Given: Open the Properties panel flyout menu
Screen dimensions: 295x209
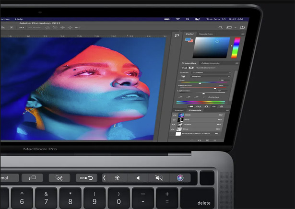Looking at the screenshot, I should coord(236,63).
